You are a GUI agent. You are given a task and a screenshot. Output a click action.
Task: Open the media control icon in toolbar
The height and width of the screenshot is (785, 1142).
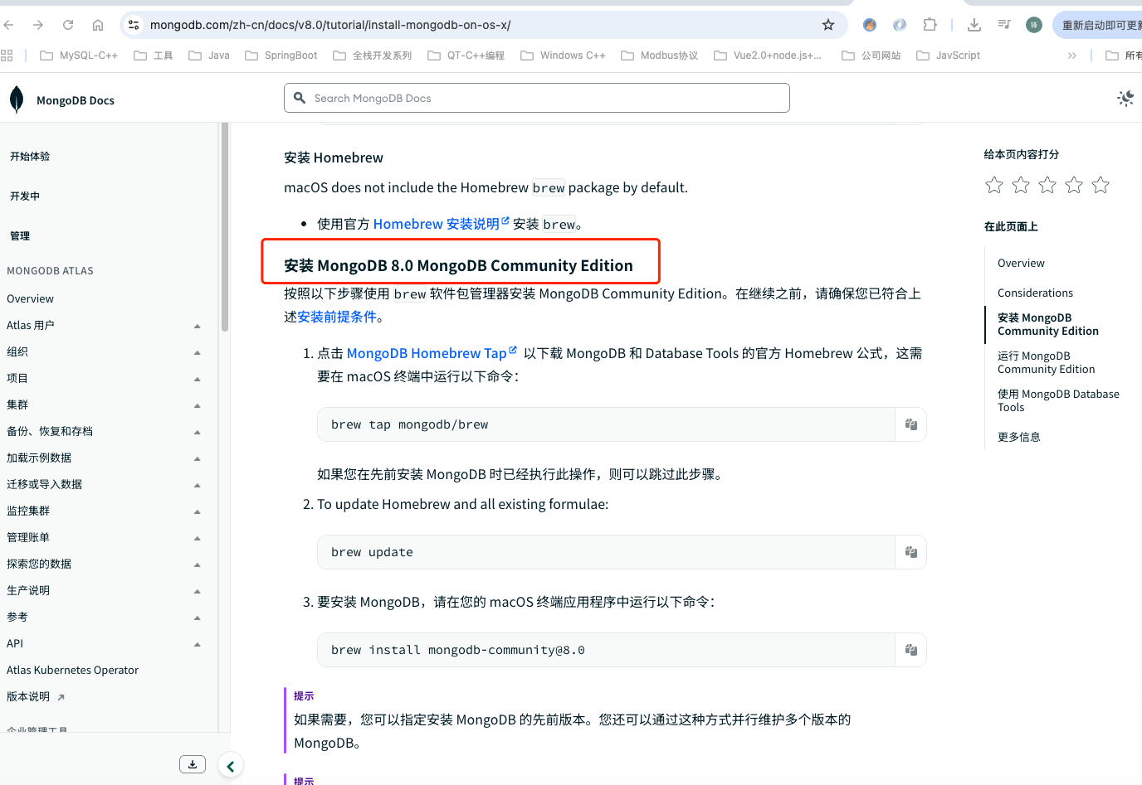click(x=1004, y=25)
